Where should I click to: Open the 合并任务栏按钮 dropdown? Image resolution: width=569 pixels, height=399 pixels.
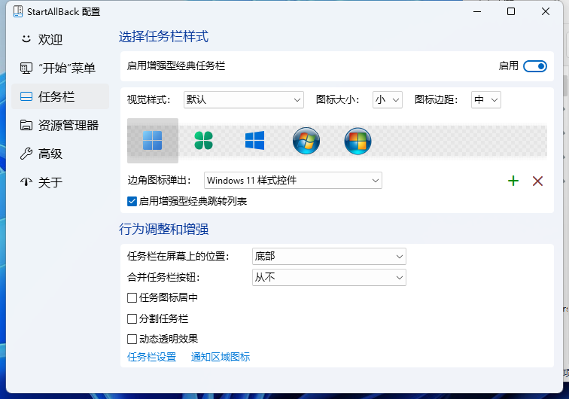(x=329, y=278)
